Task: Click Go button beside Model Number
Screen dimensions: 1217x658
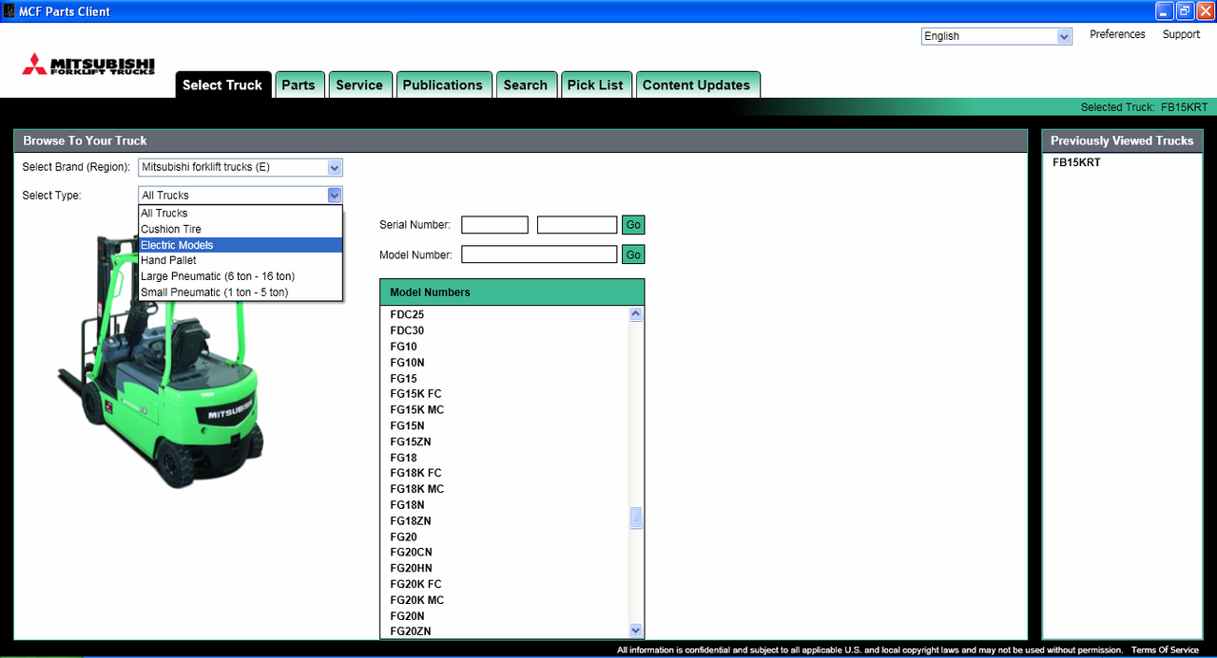Action: (633, 254)
